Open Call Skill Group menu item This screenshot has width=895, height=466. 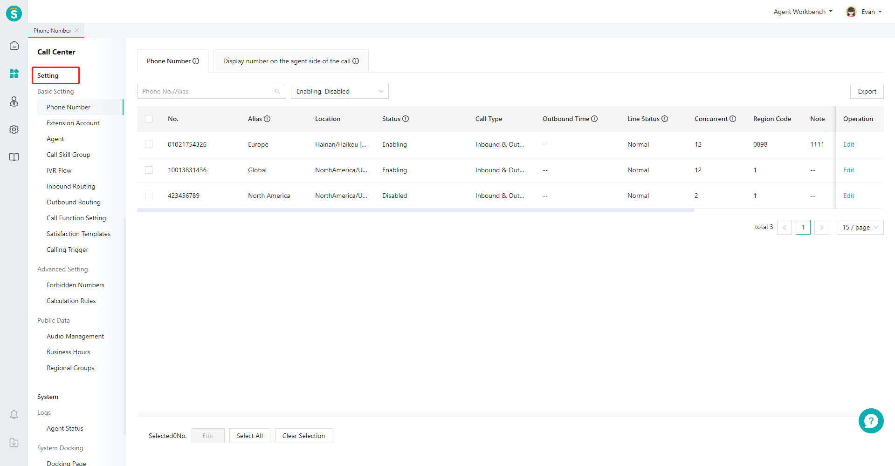(69, 155)
